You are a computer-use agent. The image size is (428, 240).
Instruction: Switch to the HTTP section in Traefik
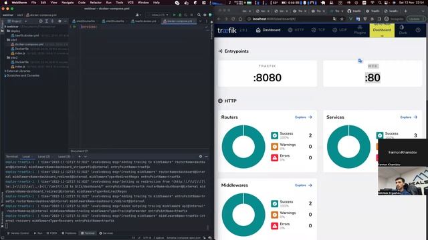tap(296, 30)
